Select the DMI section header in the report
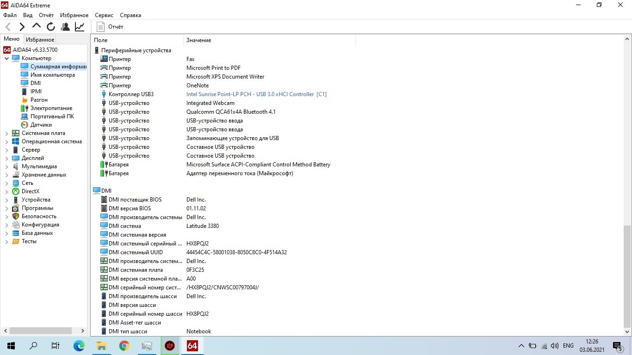632x355 pixels. click(x=102, y=190)
